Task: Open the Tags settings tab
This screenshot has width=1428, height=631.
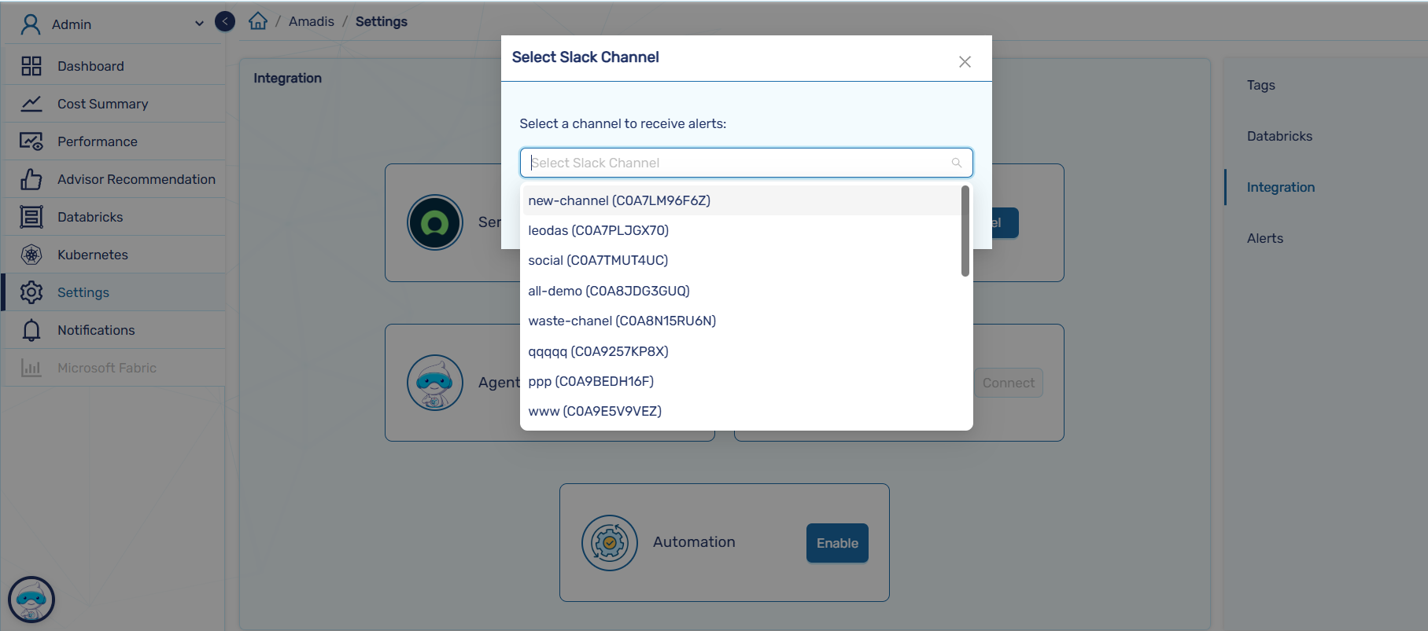Action: [1260, 85]
